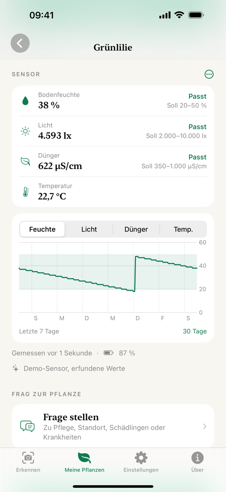This screenshot has width=226, height=492.
Task: Tap the Bodenfeuchte label
Action: 59,95
